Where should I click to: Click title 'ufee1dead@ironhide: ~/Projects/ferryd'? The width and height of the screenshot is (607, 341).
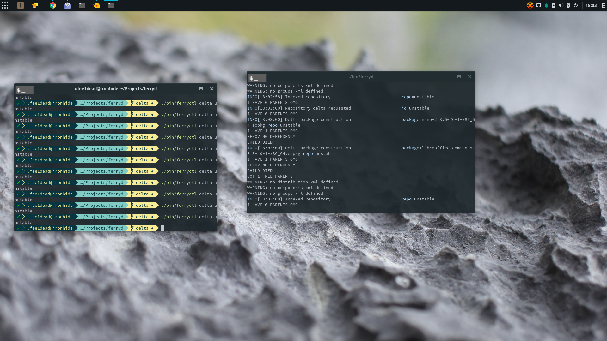point(116,89)
